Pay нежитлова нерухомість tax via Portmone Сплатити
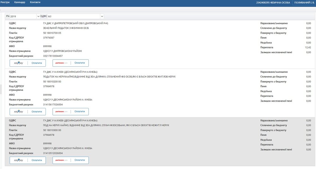This screenshot has height=169, width=316. [80, 160]
